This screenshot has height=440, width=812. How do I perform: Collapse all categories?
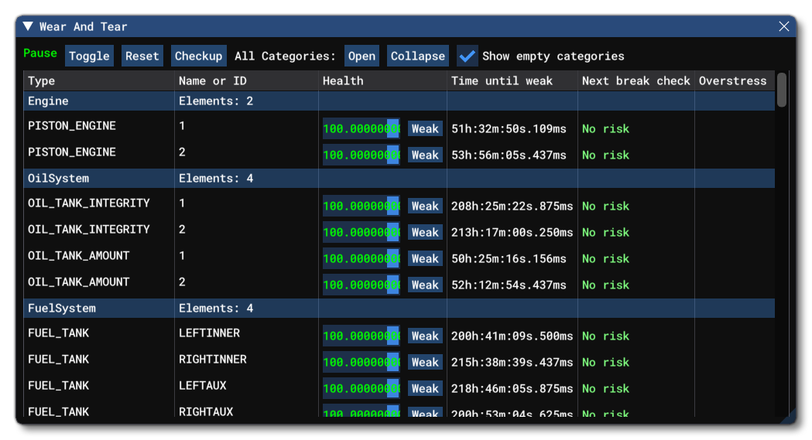(417, 56)
